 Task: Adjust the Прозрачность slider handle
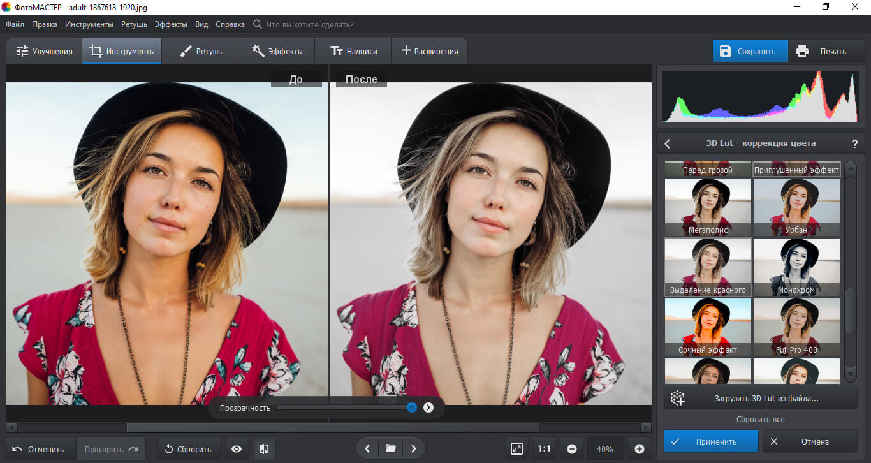412,408
